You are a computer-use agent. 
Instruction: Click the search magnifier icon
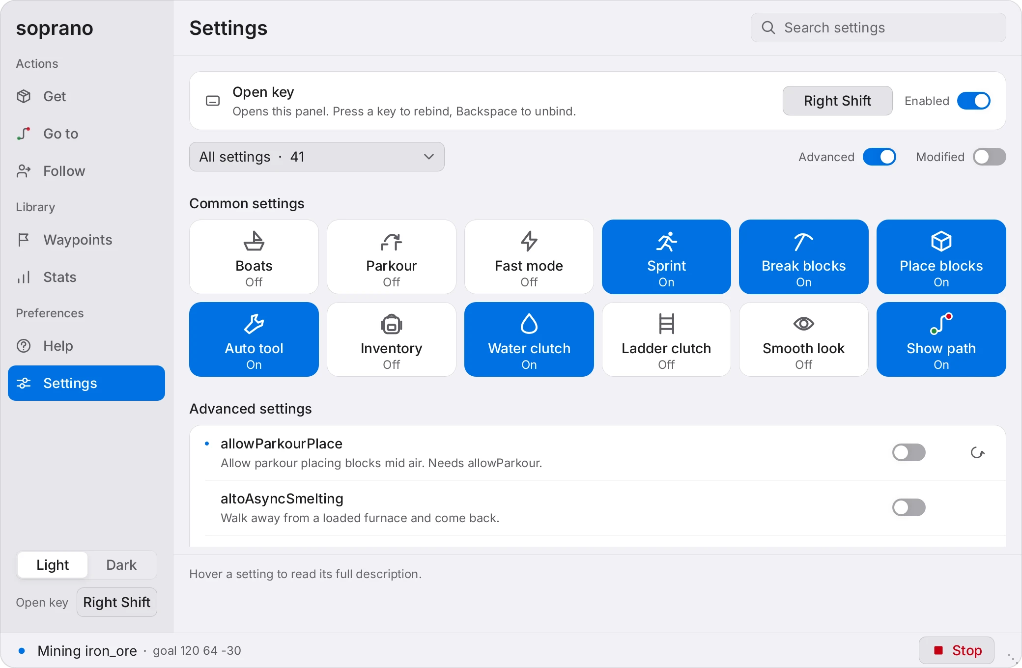(x=768, y=28)
